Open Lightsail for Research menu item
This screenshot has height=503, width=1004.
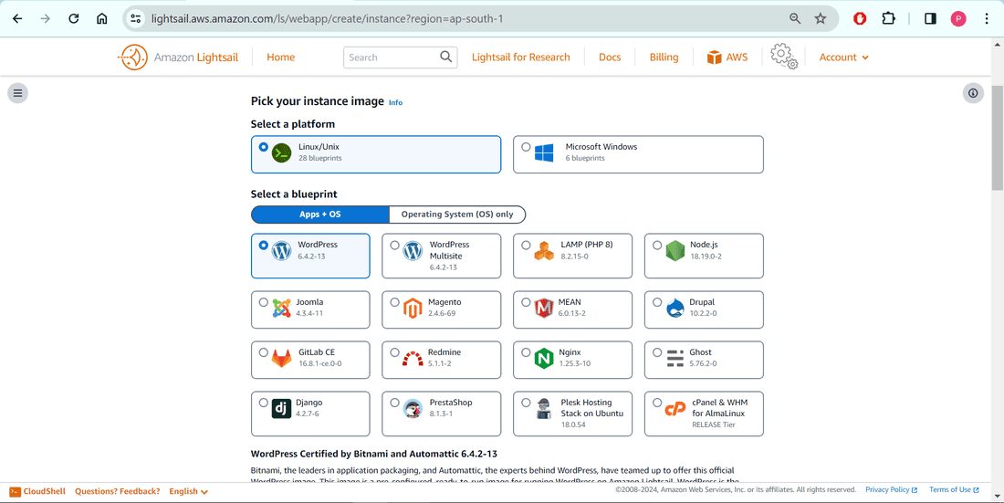point(520,57)
